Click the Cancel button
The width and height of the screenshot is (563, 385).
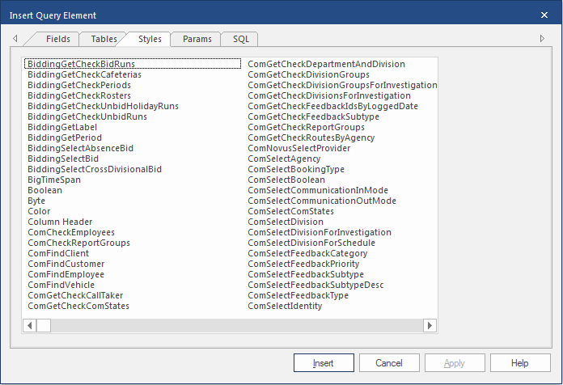389,363
